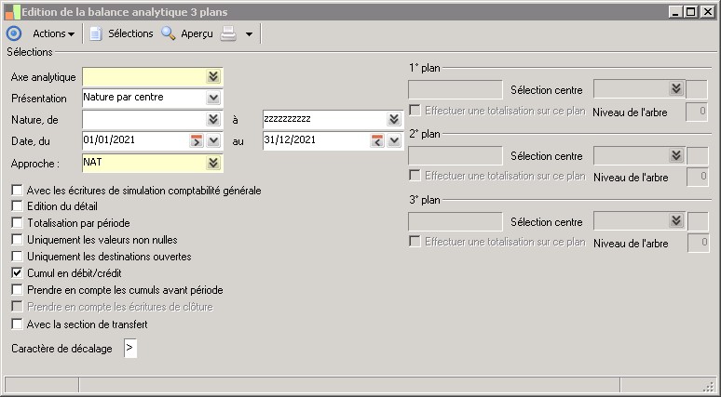Click the Sélections document icon
The width and height of the screenshot is (721, 397).
pyautogui.click(x=95, y=33)
